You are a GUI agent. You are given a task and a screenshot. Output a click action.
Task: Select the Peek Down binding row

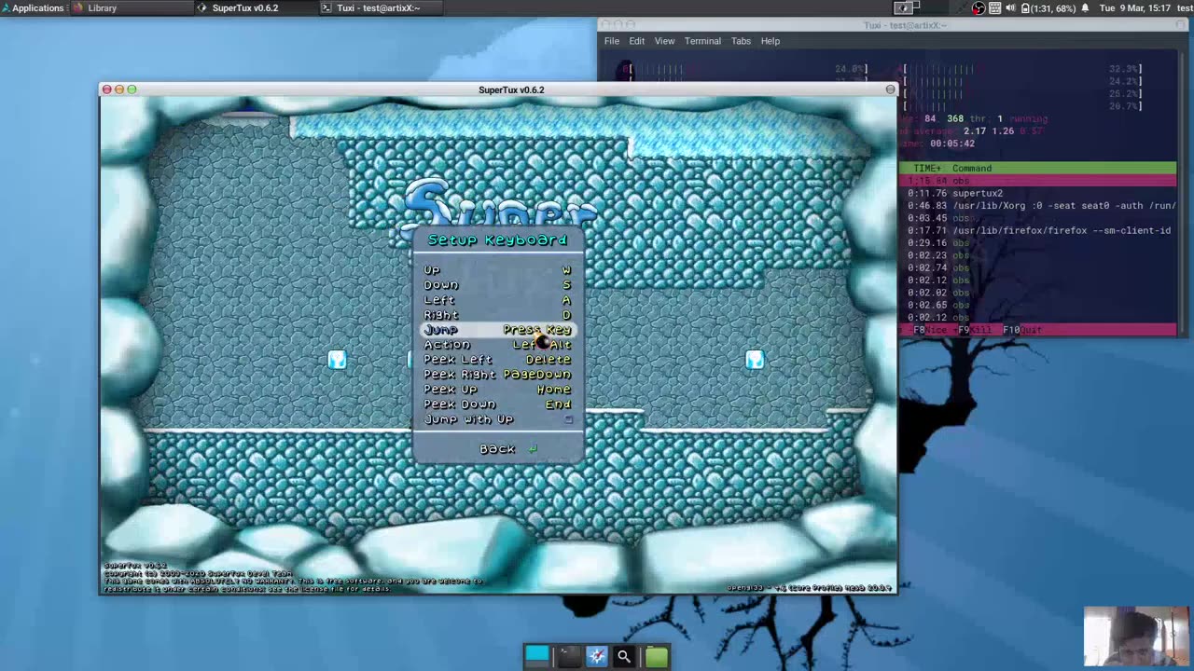497,404
